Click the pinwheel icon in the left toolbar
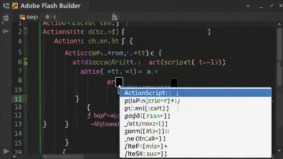283x159 pixels. pyautogui.click(x=6, y=18)
